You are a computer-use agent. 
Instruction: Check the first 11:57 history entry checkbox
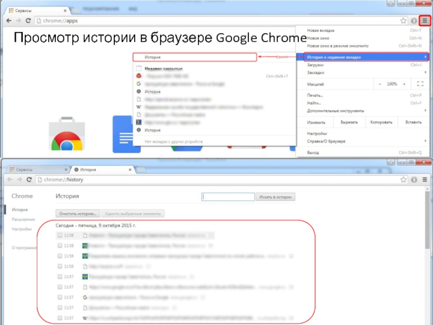click(60, 276)
